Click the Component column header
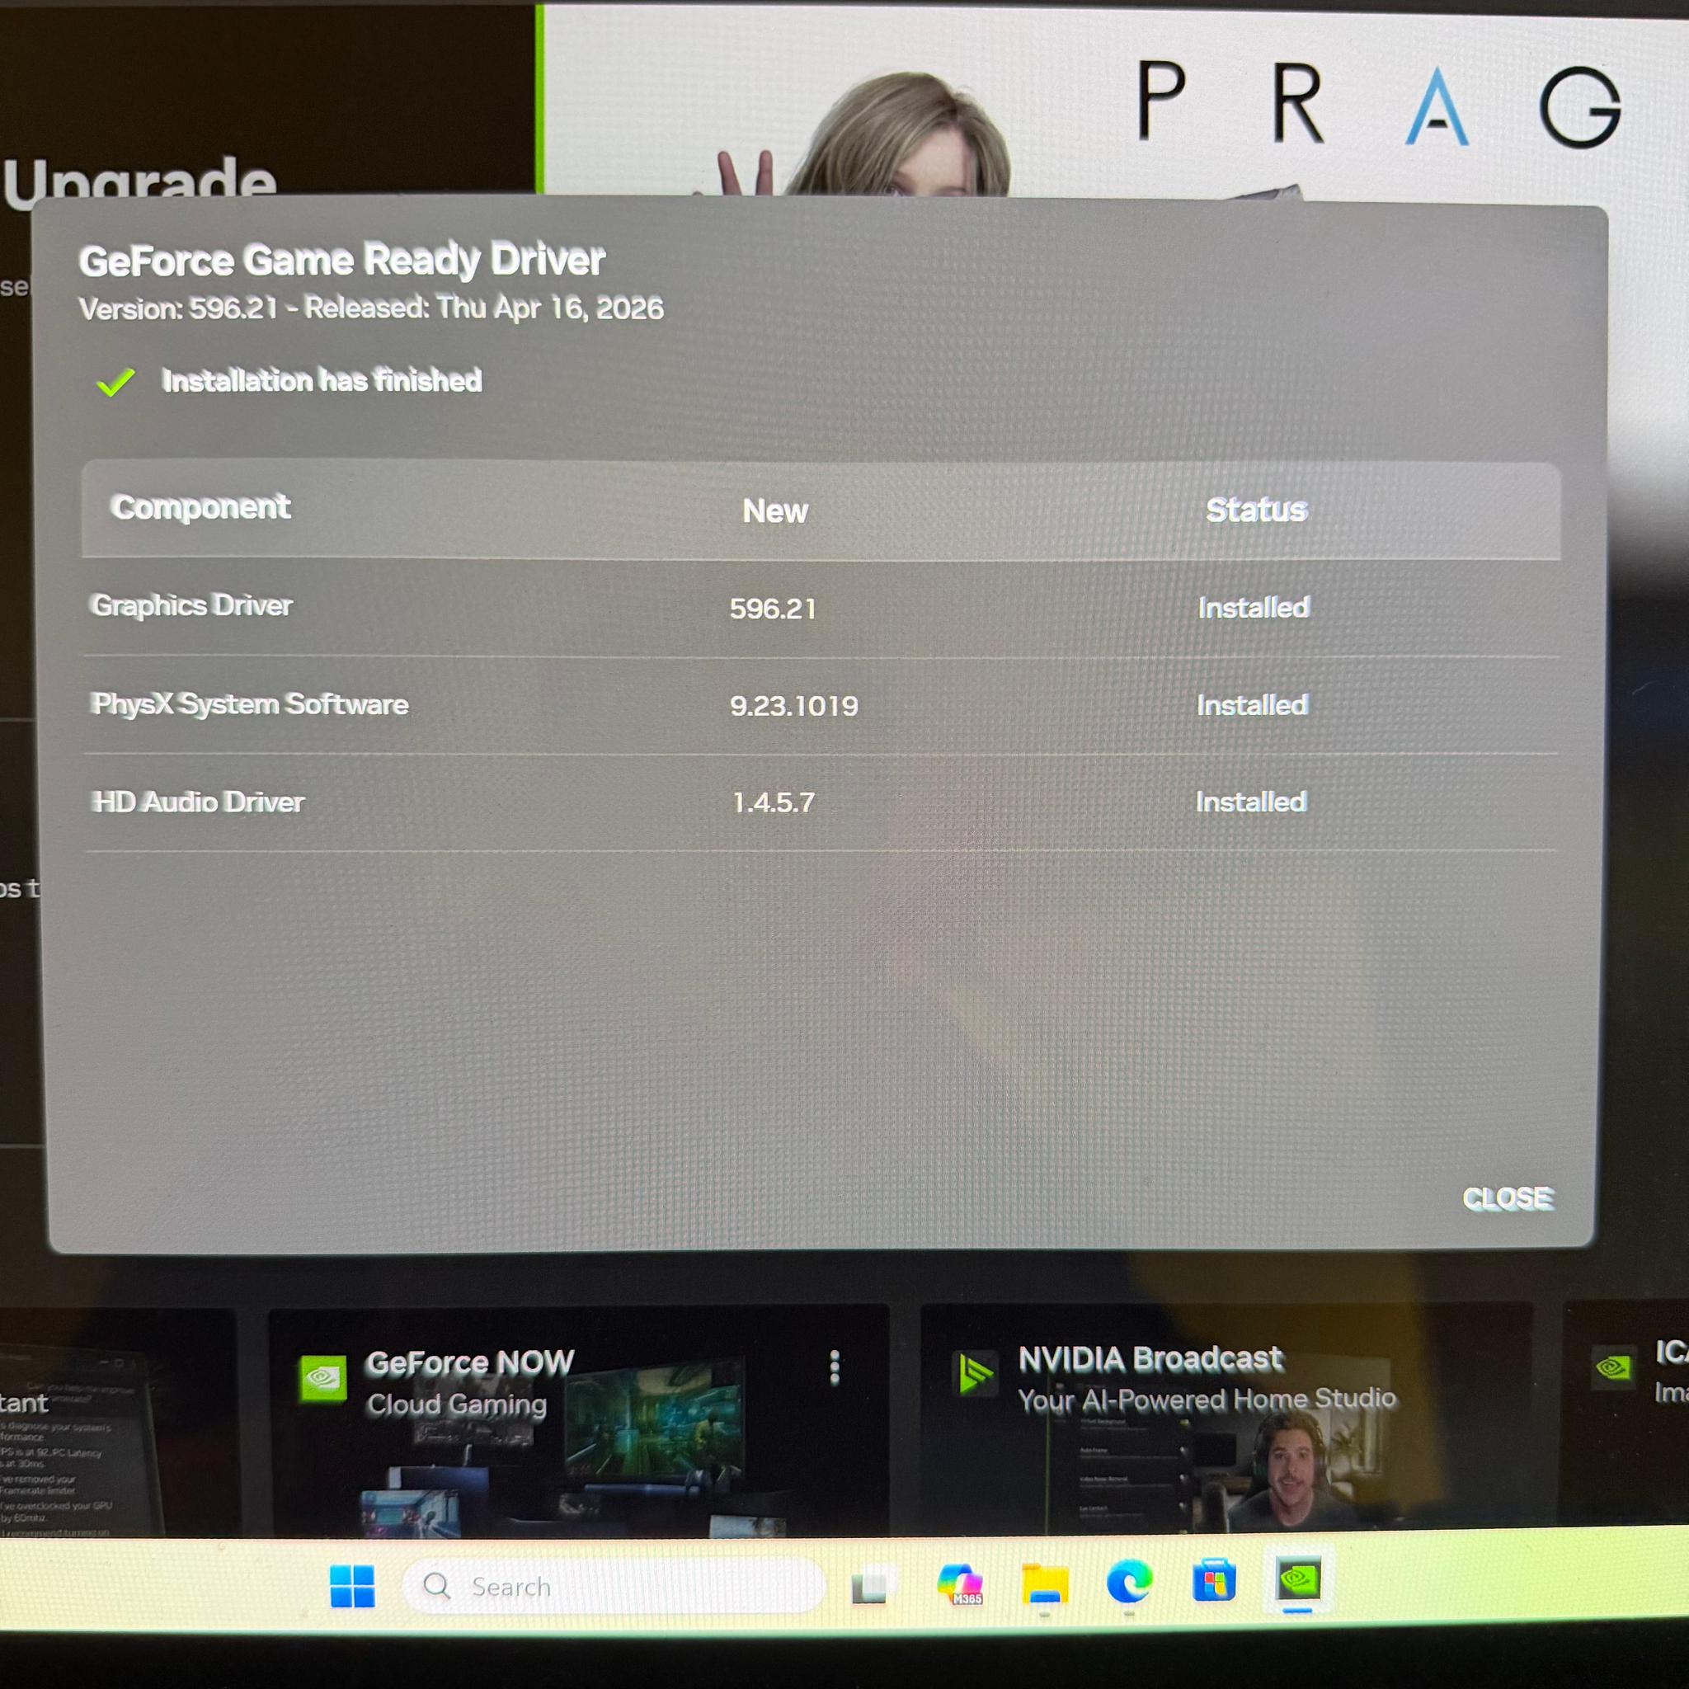This screenshot has width=1689, height=1689. tap(200, 507)
